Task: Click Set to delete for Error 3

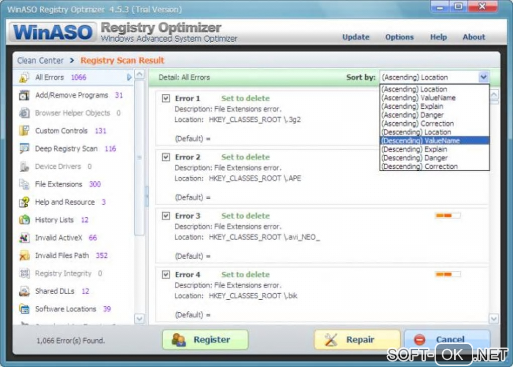Action: point(245,216)
